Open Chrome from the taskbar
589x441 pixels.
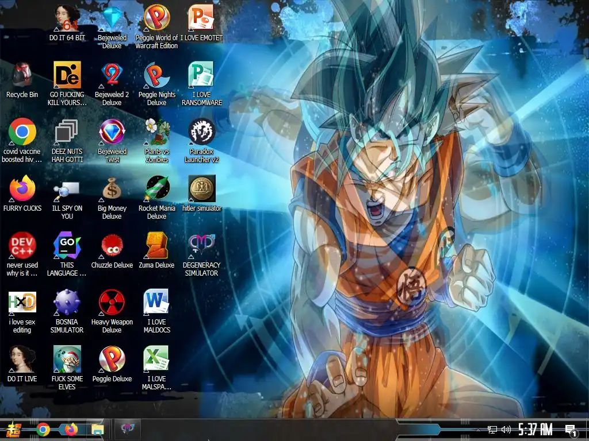tap(43, 430)
